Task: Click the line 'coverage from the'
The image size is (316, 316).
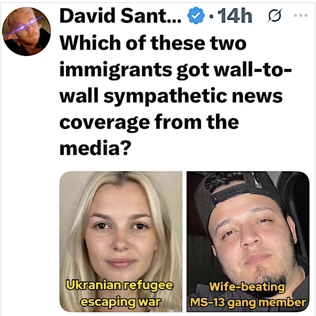Action: [x=149, y=122]
